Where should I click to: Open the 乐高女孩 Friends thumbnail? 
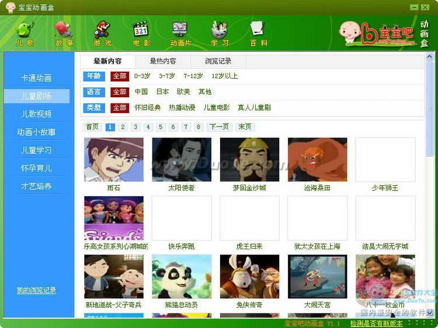[114, 218]
